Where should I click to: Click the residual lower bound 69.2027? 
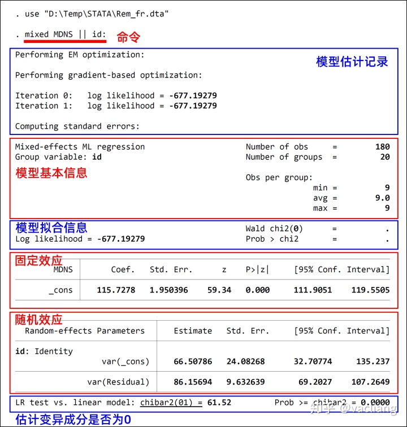point(315,382)
